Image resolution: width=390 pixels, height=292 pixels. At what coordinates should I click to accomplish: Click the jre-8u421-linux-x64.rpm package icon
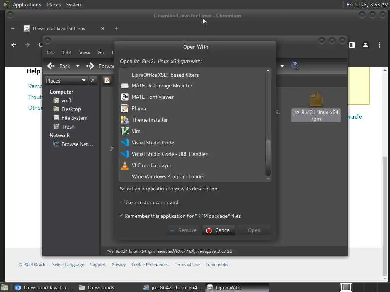(x=316, y=99)
